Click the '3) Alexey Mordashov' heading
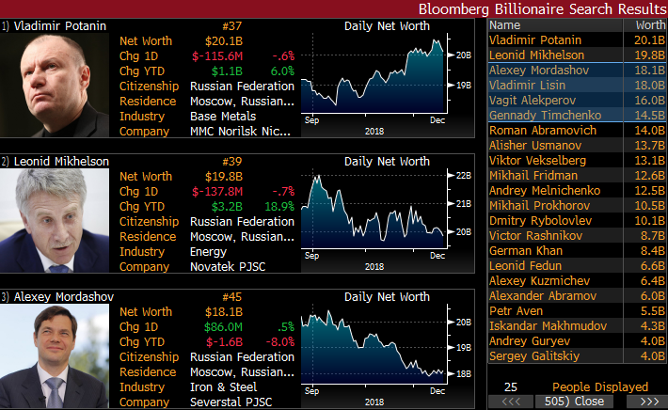Image resolution: width=668 pixels, height=410 pixels. tap(60, 297)
